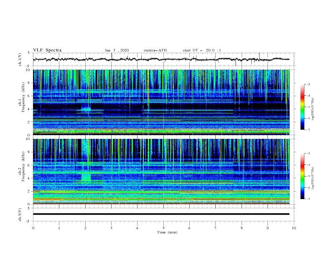Click the ch.2 spectrogram color scale bar
The height and width of the screenshot is (256, 331).
tap(303, 176)
